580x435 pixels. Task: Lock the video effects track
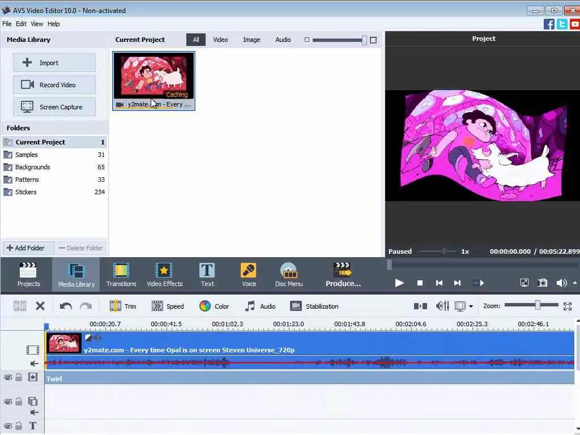click(19, 377)
